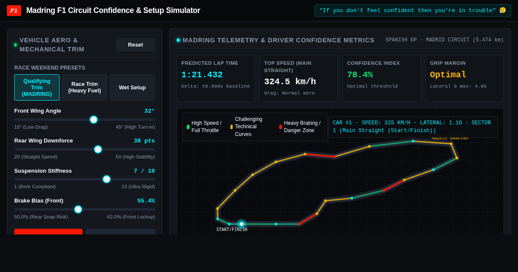Click the yellow Challenging Technical Curves swatch
The width and height of the screenshot is (518, 272).
point(231,127)
